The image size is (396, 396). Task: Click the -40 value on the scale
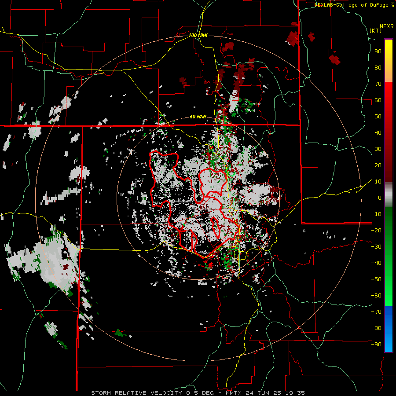[x=376, y=263]
